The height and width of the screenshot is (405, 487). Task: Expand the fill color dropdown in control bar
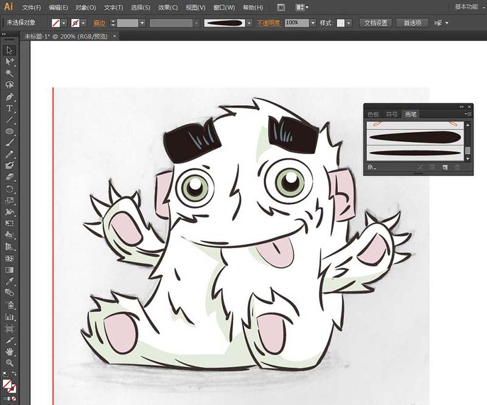click(x=64, y=23)
